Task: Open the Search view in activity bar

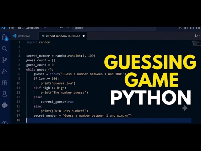Action: [x=5, y=49]
